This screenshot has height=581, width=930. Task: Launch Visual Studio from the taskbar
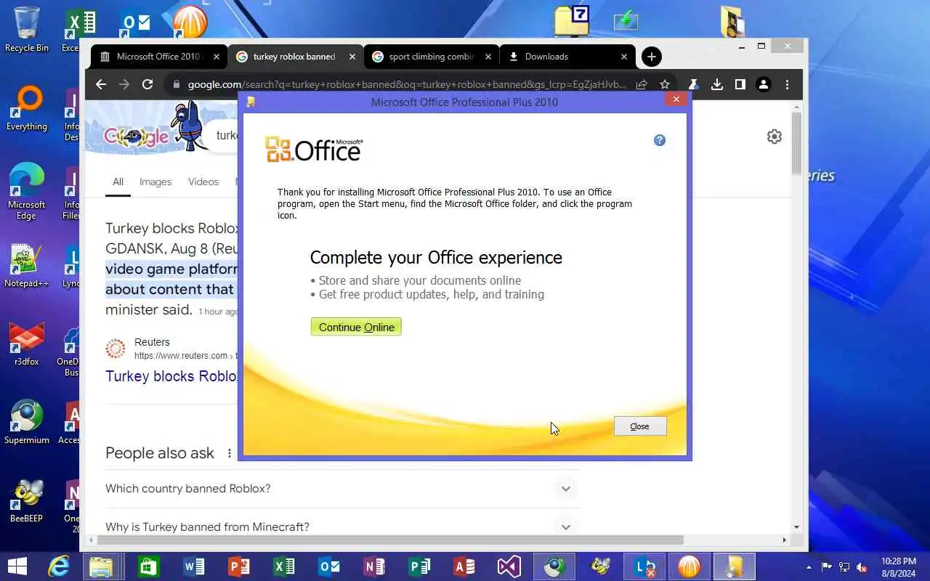point(509,566)
